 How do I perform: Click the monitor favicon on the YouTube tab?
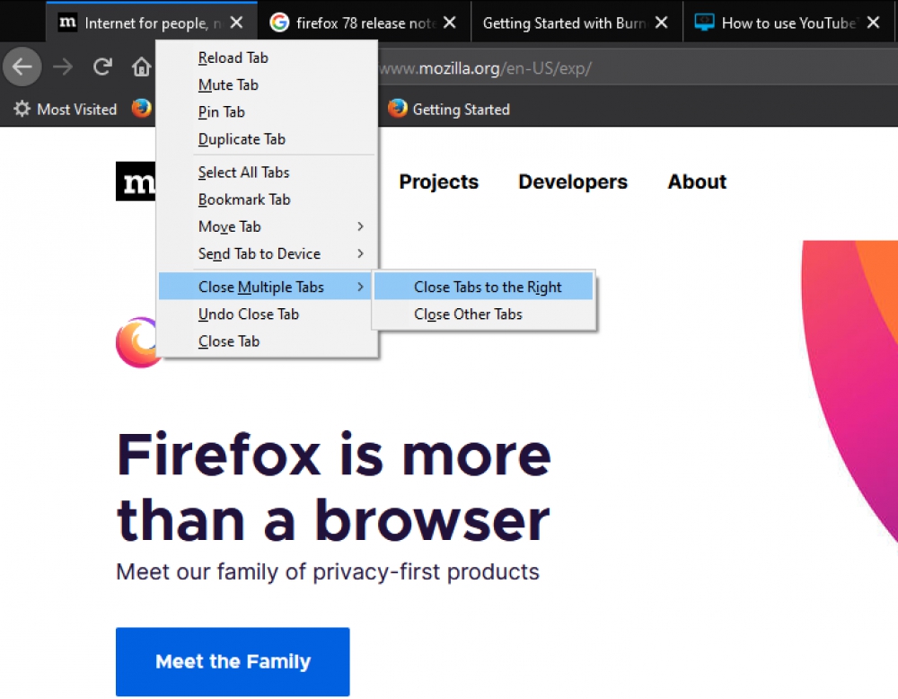(x=704, y=22)
